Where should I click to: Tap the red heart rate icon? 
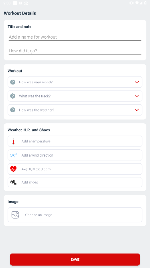point(13,169)
